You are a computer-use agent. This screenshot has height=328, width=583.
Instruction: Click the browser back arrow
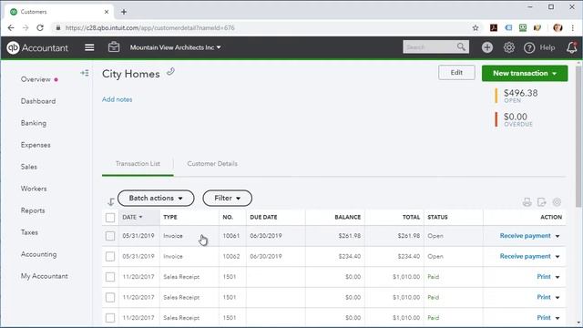(x=11, y=28)
